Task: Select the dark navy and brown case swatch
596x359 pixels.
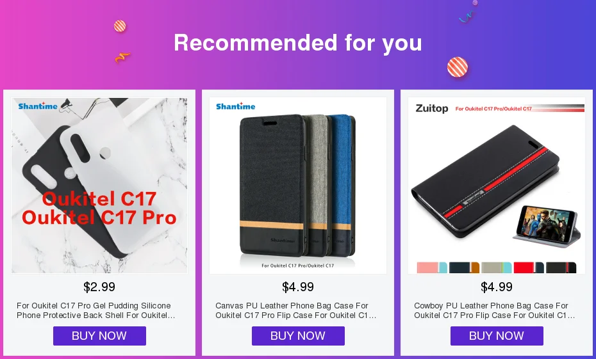Action: pyautogui.click(x=464, y=267)
